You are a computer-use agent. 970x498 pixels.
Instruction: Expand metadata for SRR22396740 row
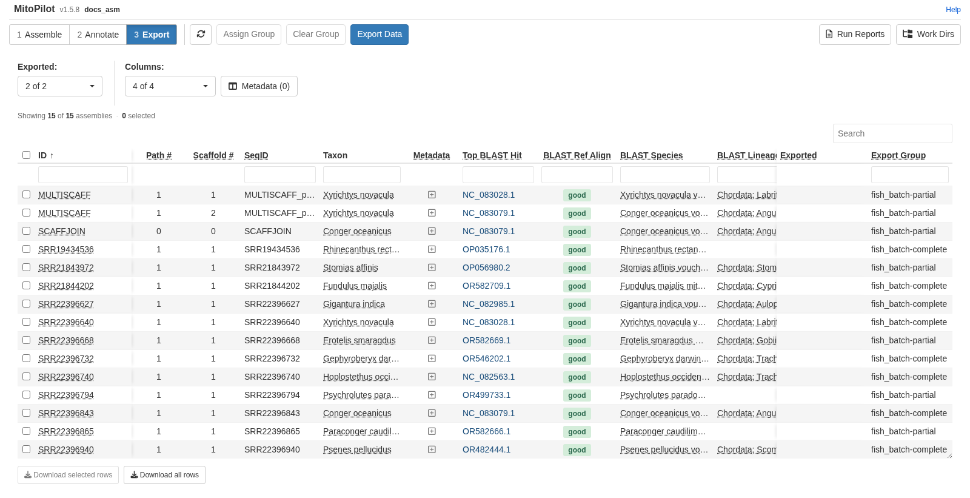(432, 377)
